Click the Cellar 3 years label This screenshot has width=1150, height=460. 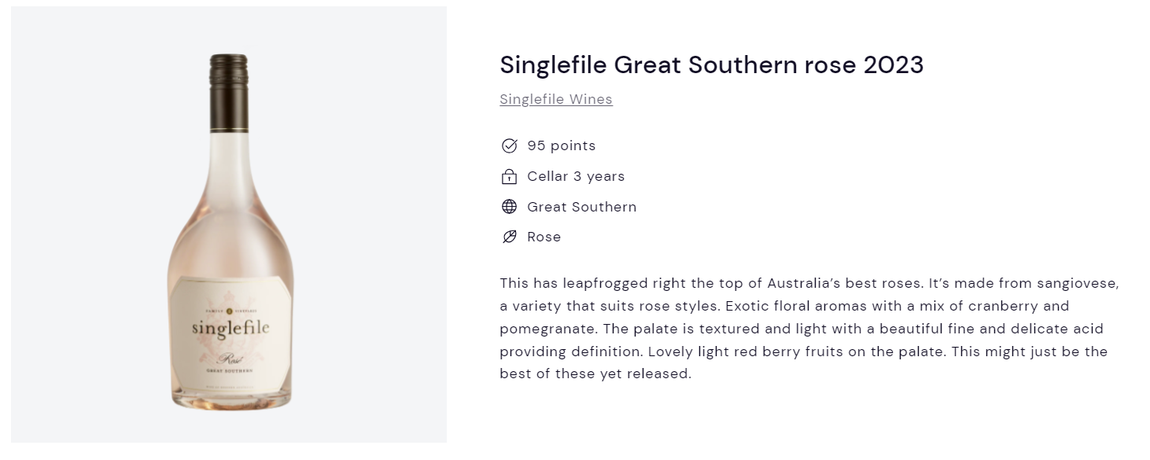point(576,176)
